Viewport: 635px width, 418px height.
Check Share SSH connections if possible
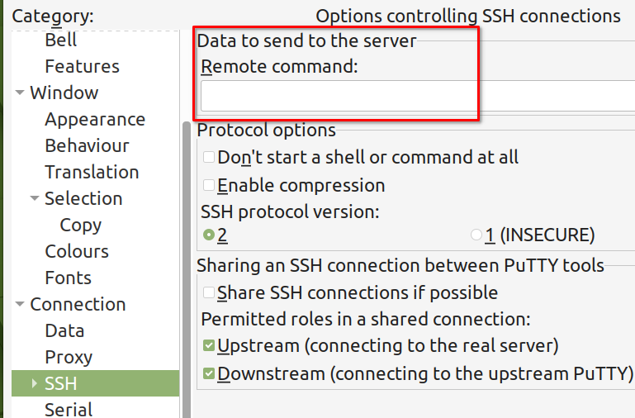pos(210,292)
